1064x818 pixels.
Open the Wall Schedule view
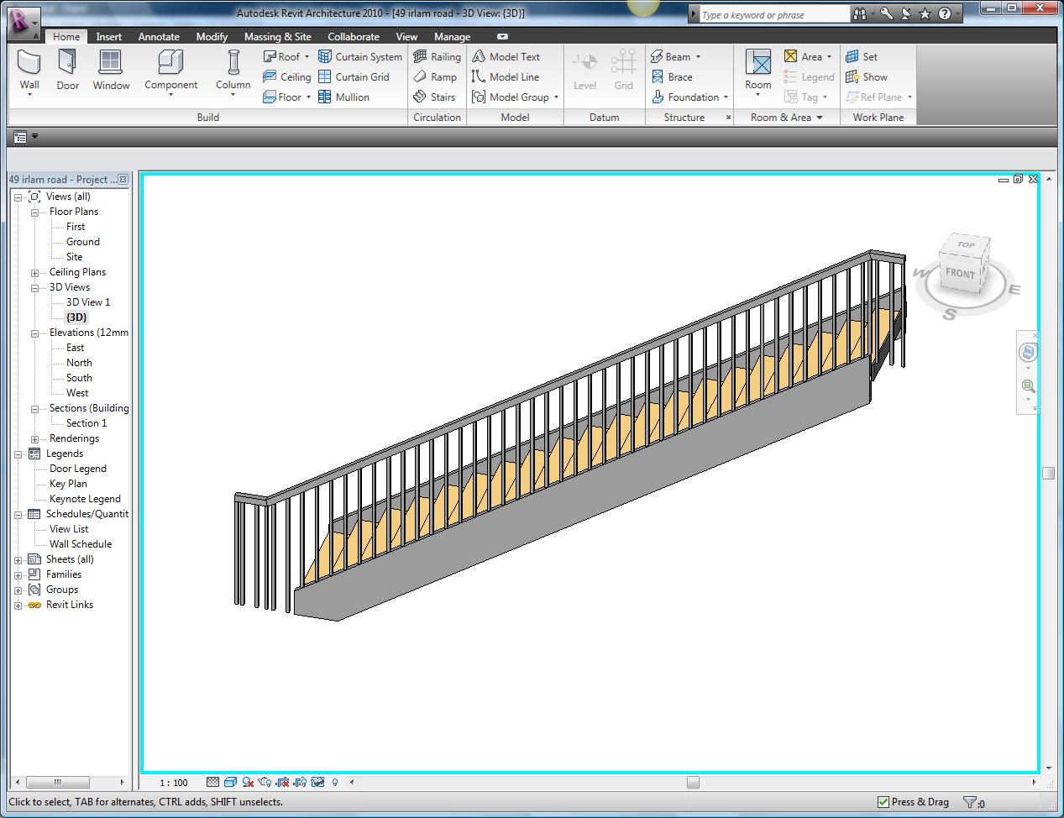[x=80, y=544]
